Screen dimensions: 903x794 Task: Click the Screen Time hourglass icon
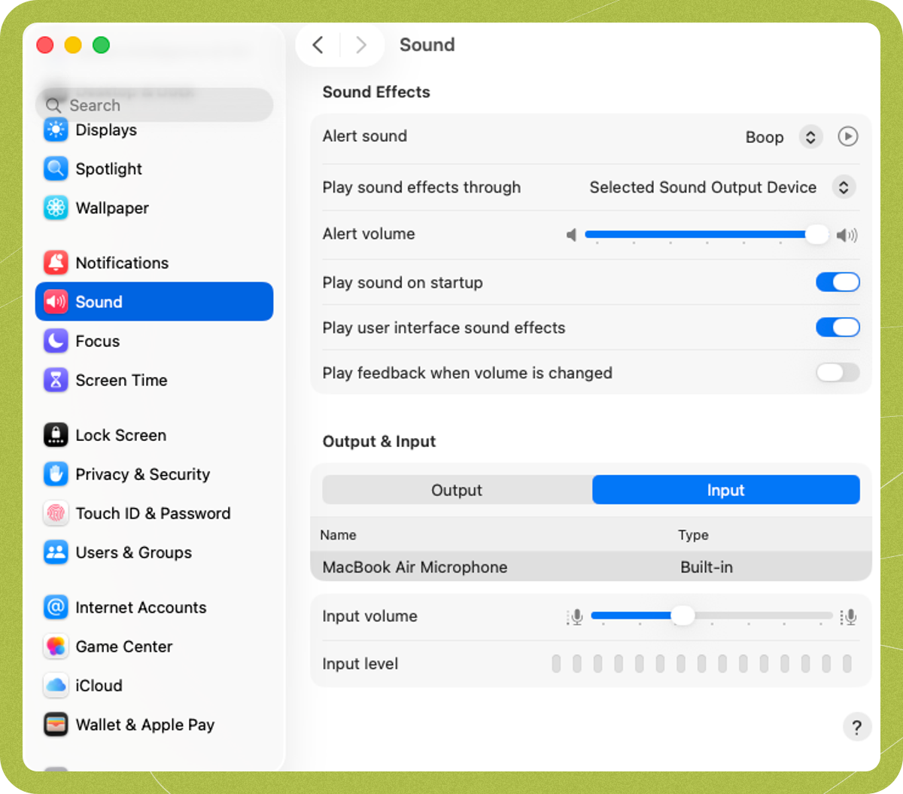coord(56,380)
